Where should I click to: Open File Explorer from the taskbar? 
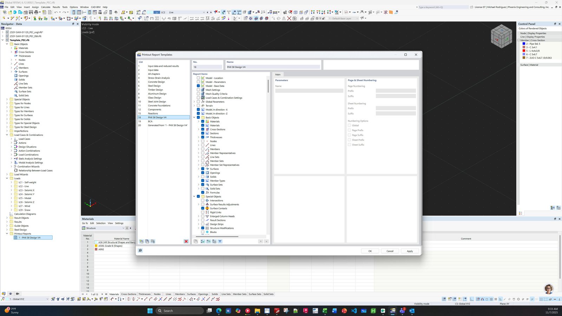click(257, 311)
